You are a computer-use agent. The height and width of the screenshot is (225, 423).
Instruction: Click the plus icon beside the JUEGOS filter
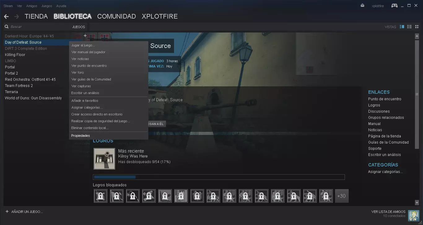[x=85, y=36]
